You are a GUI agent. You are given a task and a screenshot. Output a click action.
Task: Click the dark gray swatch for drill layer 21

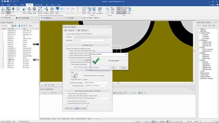pos(34,60)
